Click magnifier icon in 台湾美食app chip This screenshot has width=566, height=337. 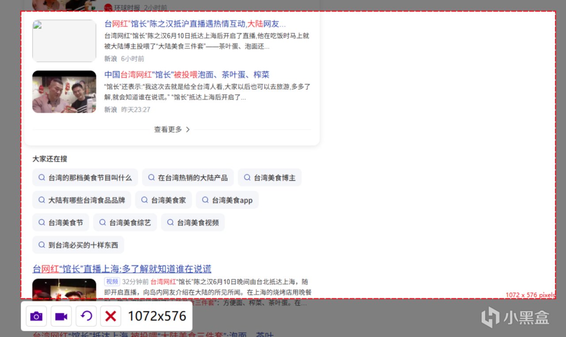coord(205,200)
